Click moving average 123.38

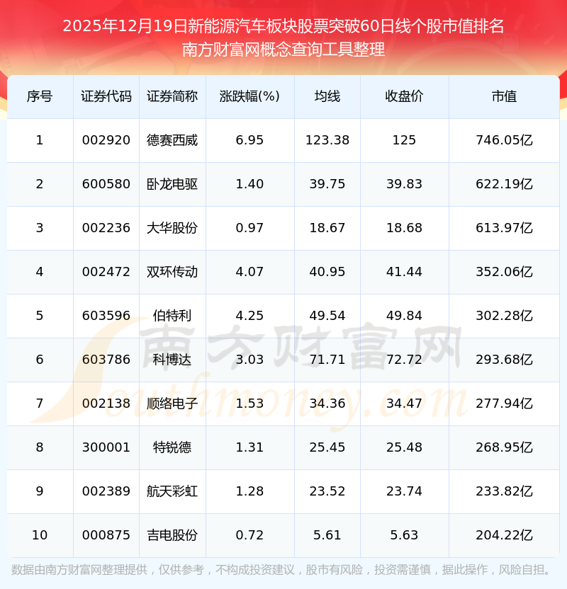click(x=327, y=140)
